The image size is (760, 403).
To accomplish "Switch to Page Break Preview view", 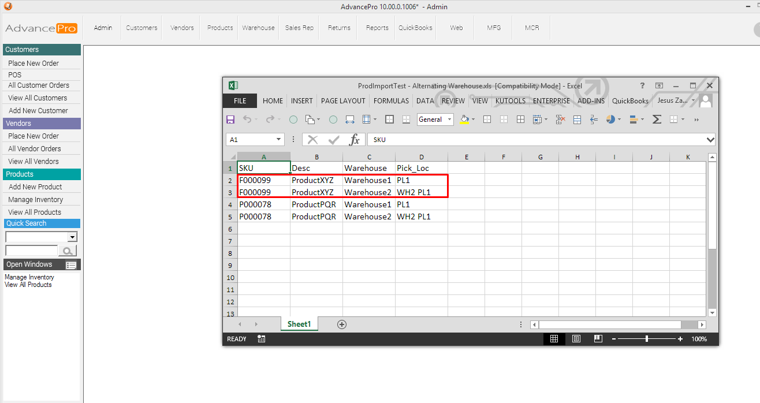I will tap(598, 339).
